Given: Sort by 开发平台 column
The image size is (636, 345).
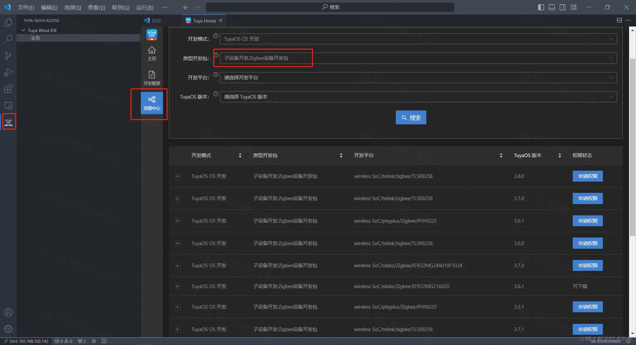Looking at the screenshot, I should [501, 155].
